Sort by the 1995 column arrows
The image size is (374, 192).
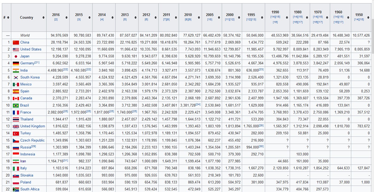(262, 18)
